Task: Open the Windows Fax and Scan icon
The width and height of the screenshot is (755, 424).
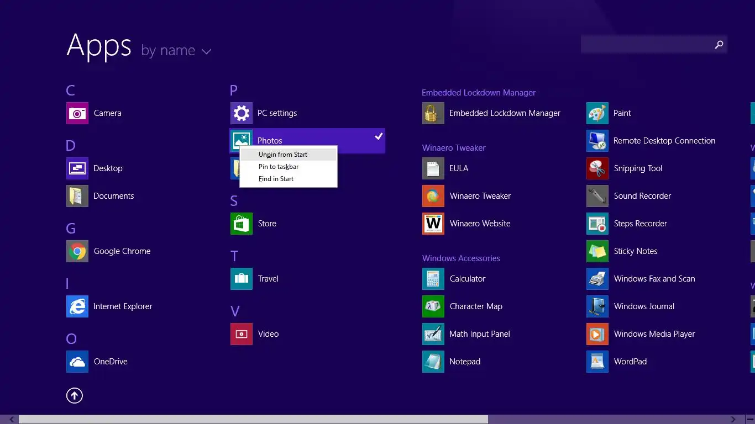Action: (x=597, y=279)
